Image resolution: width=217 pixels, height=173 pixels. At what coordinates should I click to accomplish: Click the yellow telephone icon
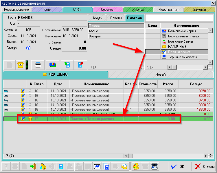[x=20, y=65]
